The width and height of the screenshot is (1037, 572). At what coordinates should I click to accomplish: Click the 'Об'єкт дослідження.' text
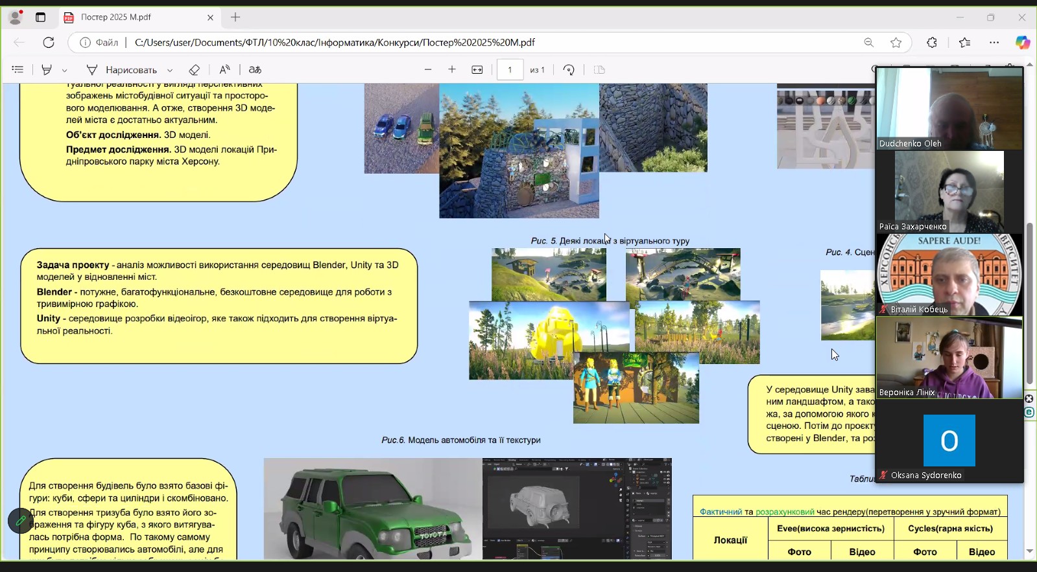pyautogui.click(x=113, y=135)
